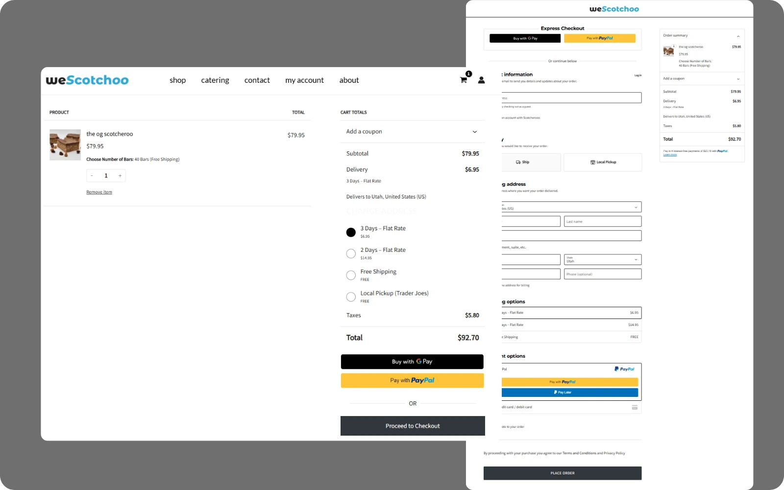Click the PayPal logo in payment options
Image resolution: width=784 pixels, height=490 pixels.
(x=624, y=369)
